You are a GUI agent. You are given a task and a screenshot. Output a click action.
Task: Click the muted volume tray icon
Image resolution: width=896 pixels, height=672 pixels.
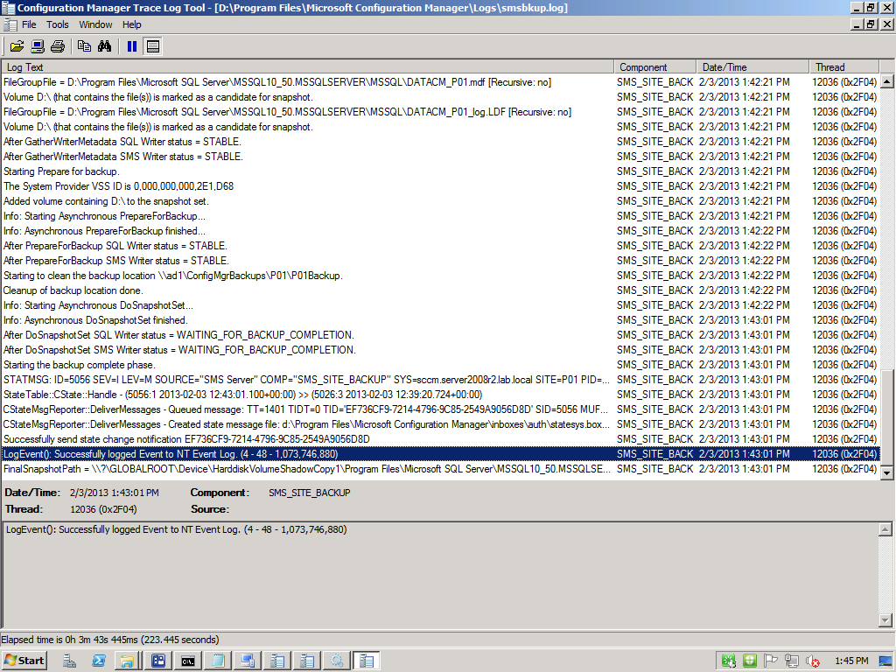click(812, 661)
